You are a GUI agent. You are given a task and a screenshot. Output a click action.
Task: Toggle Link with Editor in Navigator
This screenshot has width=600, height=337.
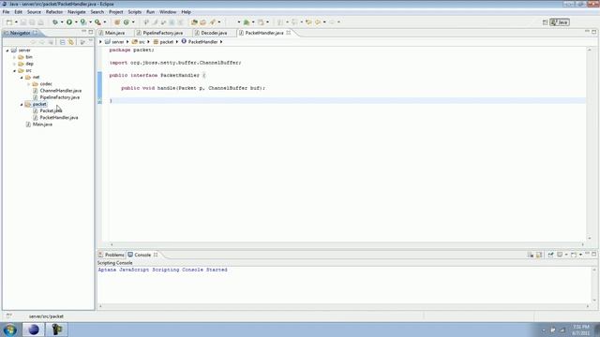71,42
